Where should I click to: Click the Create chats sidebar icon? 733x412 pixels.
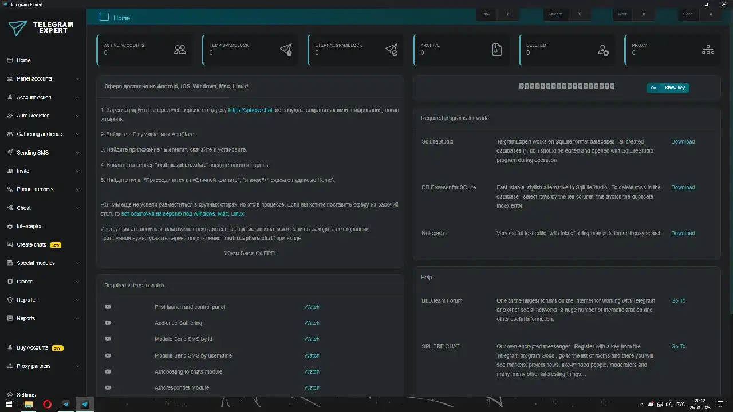click(10, 244)
